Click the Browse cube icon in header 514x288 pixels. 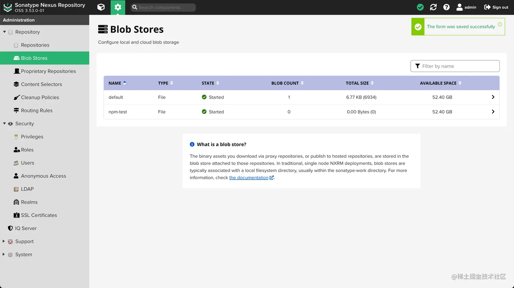point(101,7)
